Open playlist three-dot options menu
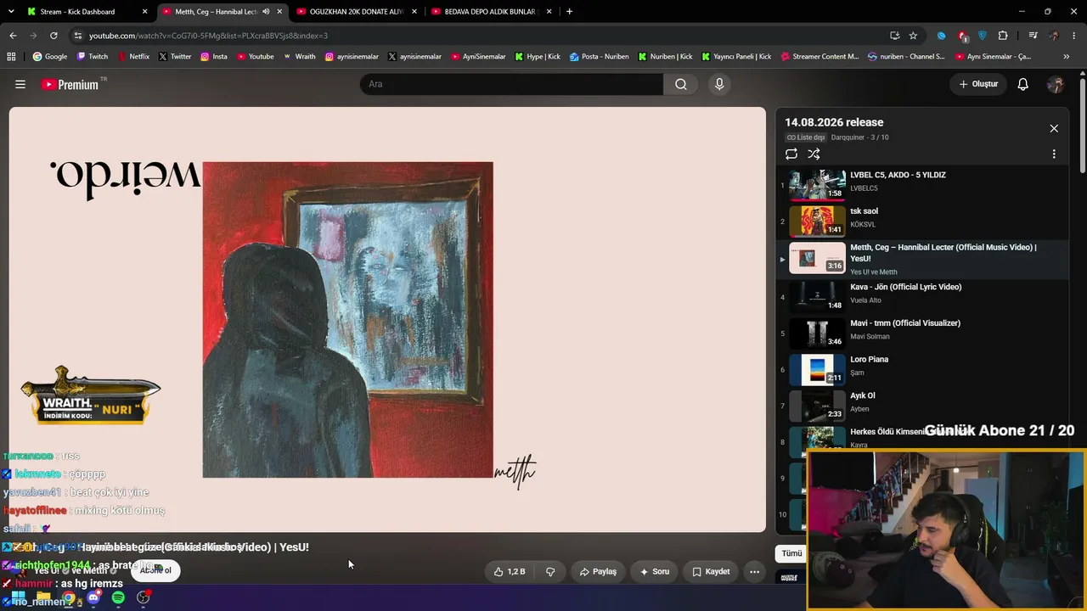This screenshot has width=1087, height=611. [1054, 154]
